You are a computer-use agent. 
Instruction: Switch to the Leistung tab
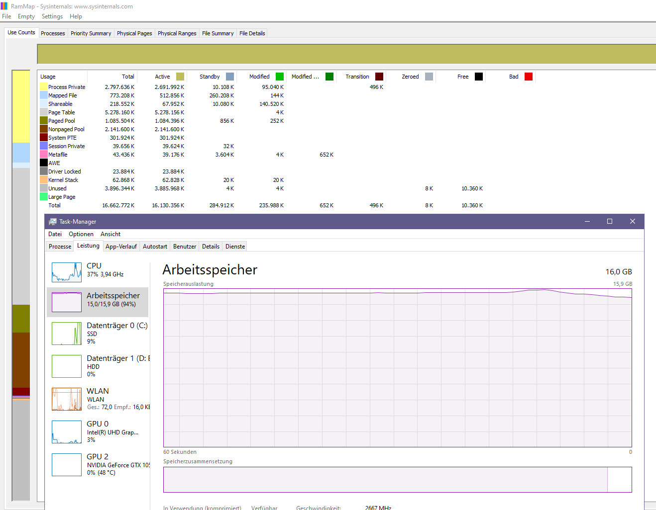(88, 246)
